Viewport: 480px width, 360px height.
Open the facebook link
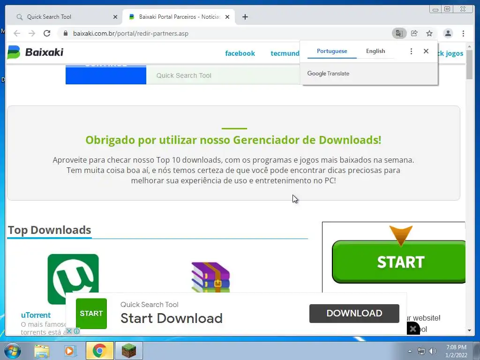pos(240,53)
